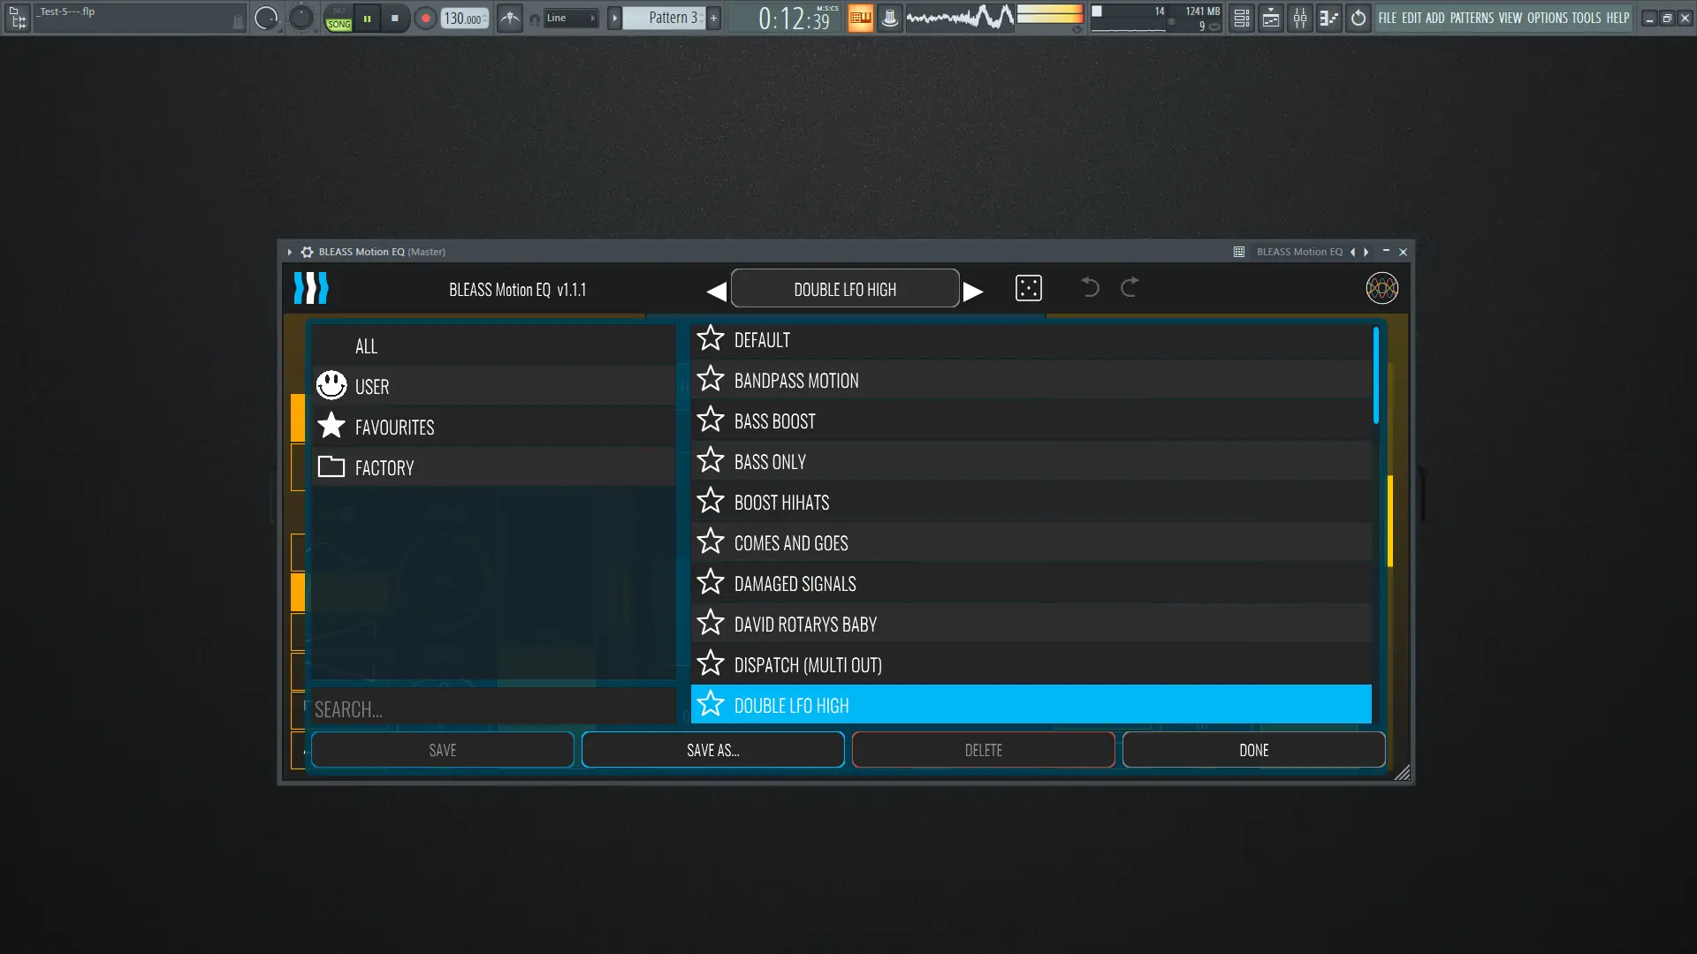Click the DONE button
The height and width of the screenshot is (954, 1697).
pos(1253,750)
